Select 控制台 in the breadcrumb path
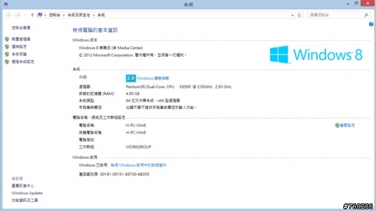The image size is (376, 211). coord(55,15)
